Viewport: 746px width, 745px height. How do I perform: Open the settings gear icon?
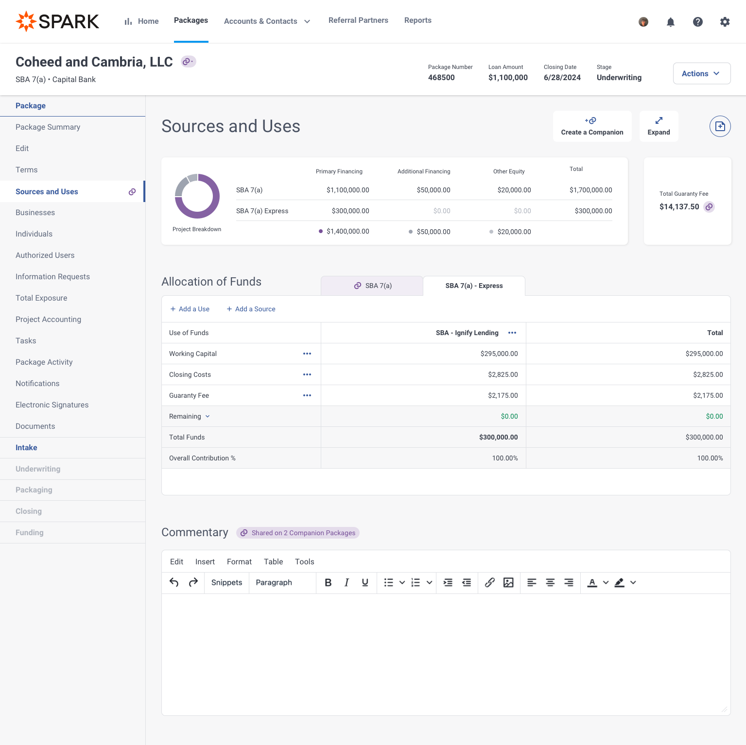tap(725, 22)
